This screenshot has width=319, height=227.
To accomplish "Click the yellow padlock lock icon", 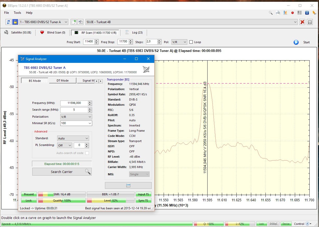I will pyautogui.click(x=15, y=22).
